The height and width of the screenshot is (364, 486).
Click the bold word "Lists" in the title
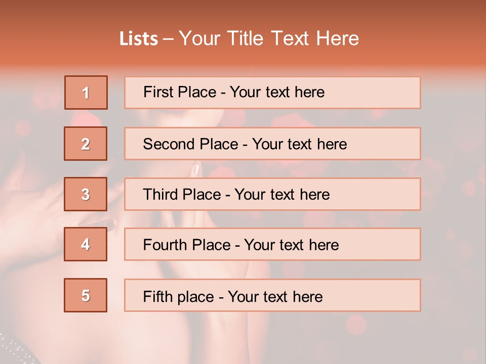[139, 39]
